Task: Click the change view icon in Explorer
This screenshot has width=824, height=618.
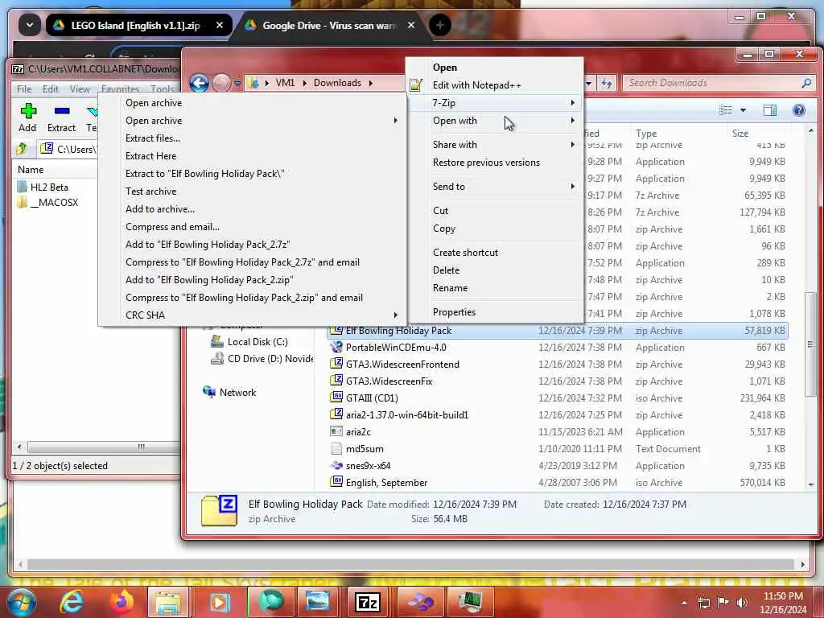Action: click(x=726, y=109)
